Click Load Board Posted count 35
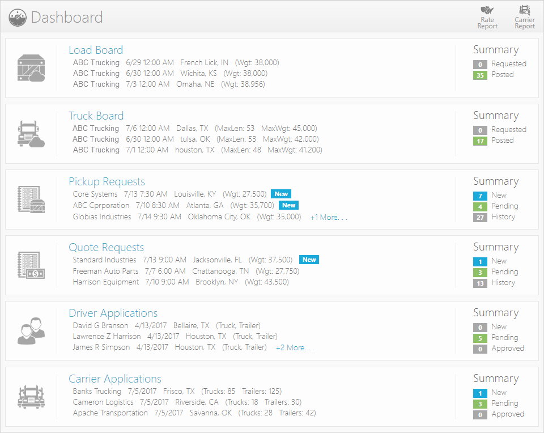Viewport: 544px width, 433px height. pyautogui.click(x=480, y=75)
